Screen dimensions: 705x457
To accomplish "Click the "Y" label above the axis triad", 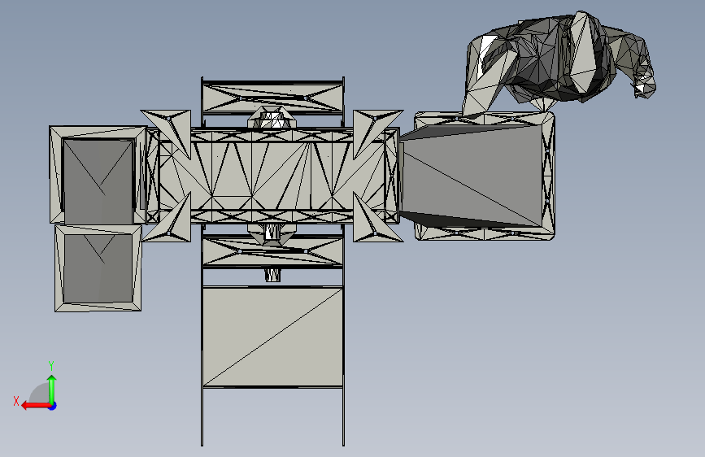I will point(51,365).
